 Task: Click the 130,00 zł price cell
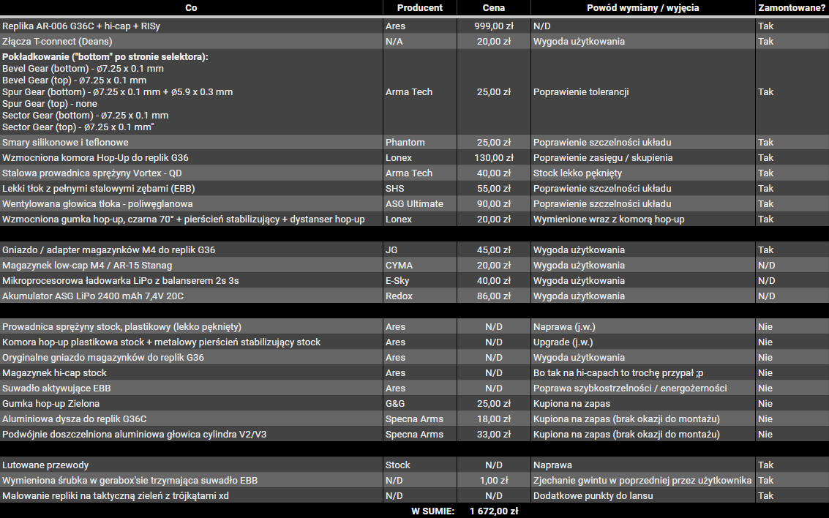point(493,158)
